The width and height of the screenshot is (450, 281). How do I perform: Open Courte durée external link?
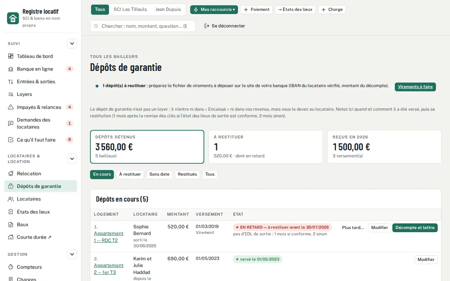(40, 237)
